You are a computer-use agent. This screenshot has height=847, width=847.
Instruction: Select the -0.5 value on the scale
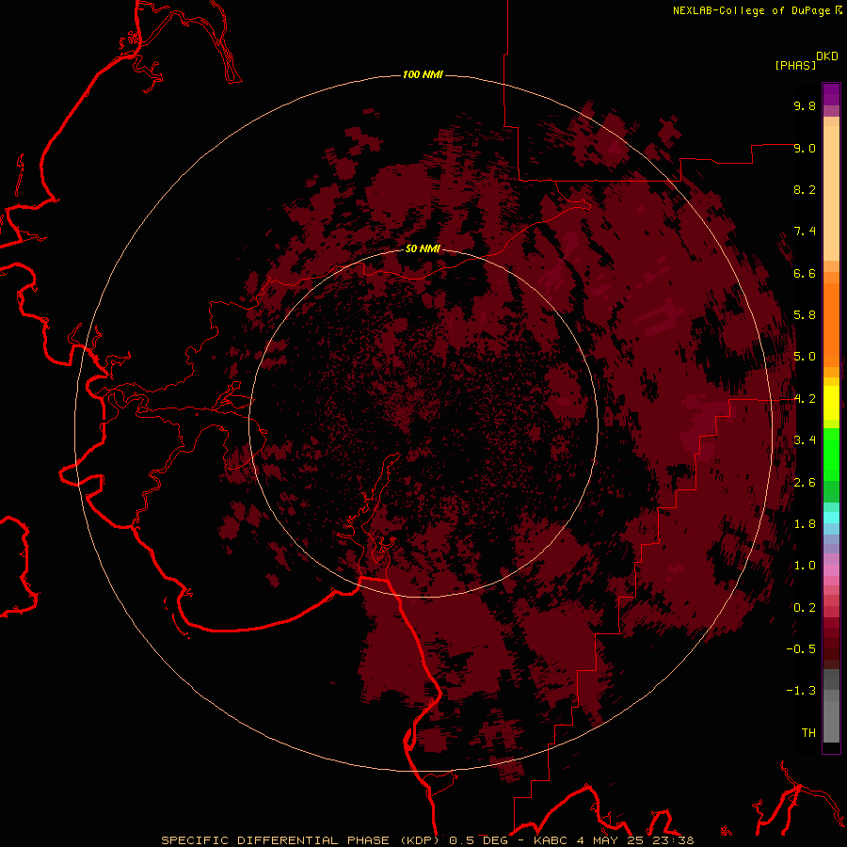pyautogui.click(x=801, y=649)
